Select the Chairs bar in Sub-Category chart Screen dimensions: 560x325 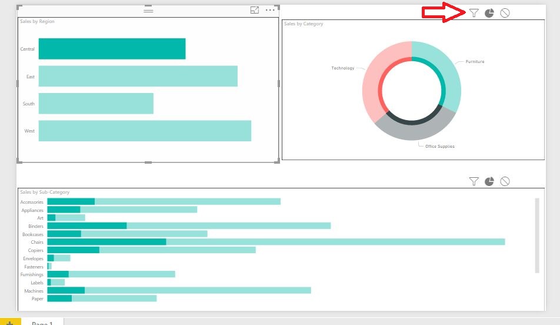click(276, 242)
